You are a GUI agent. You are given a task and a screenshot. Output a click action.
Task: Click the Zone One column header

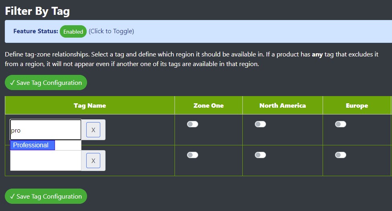pyautogui.click(x=209, y=106)
